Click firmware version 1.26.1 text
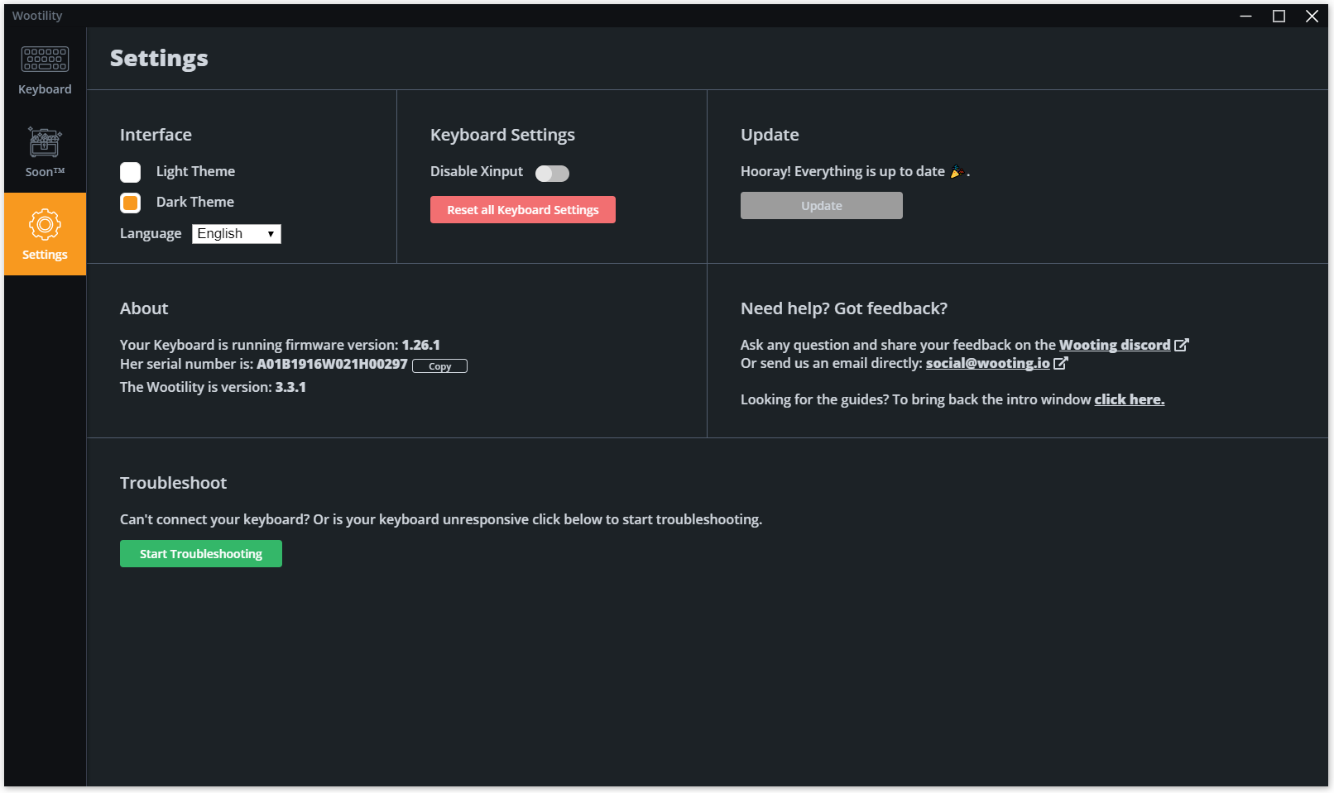1334x793 pixels. (421, 345)
